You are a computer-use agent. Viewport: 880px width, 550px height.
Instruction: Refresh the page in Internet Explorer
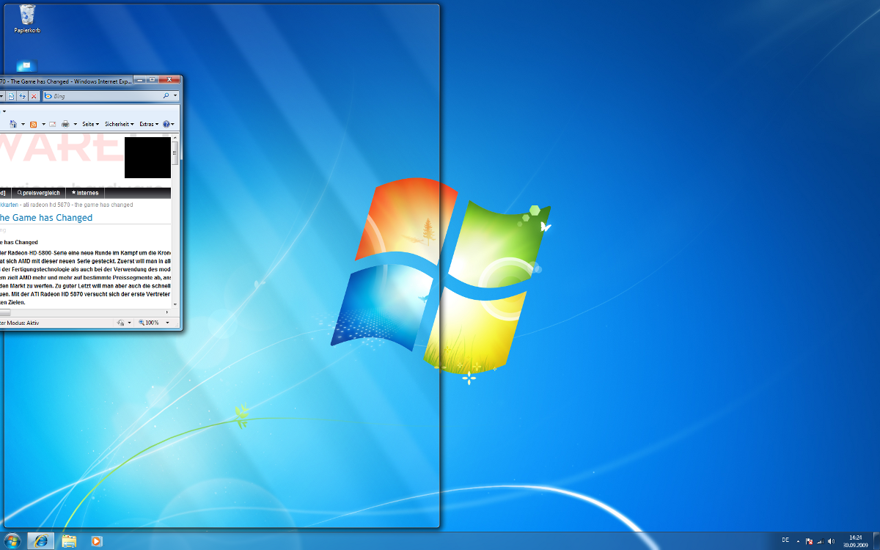(23, 96)
